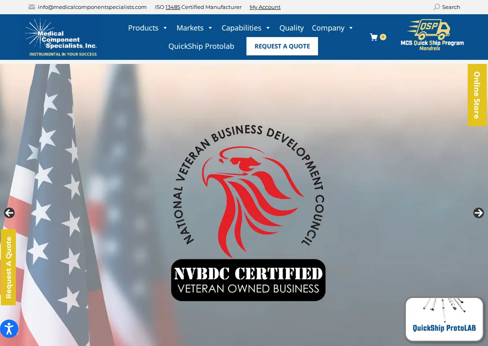This screenshot has height=346, width=488.
Task: Click the Medical Component Specialists logo
Action: 61,37
